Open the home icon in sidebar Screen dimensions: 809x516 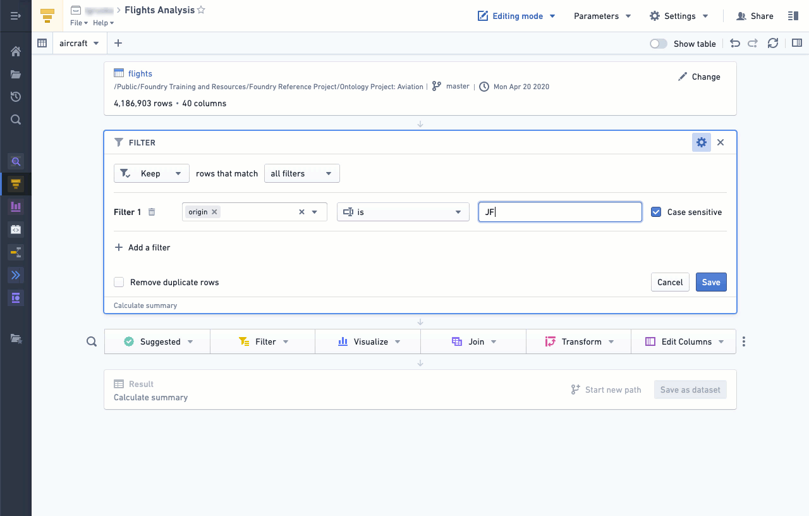point(16,51)
